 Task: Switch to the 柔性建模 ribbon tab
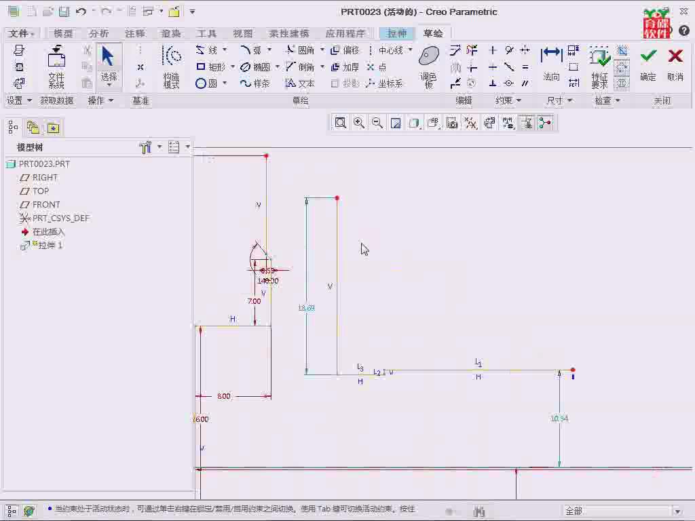[289, 33]
